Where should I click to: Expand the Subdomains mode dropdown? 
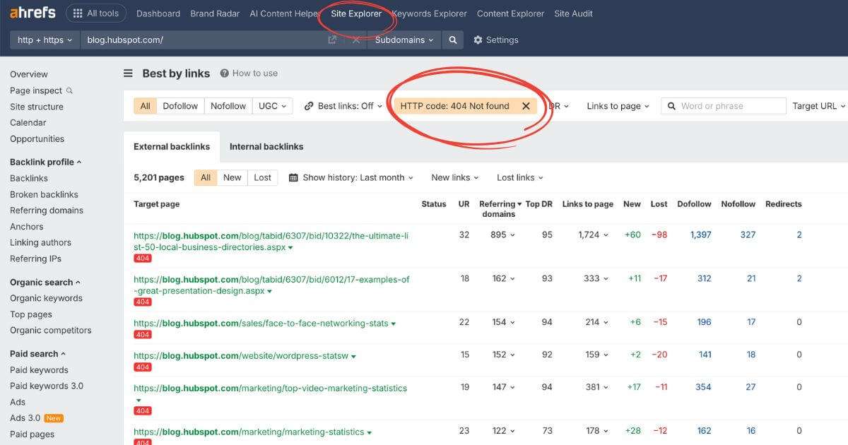(403, 40)
